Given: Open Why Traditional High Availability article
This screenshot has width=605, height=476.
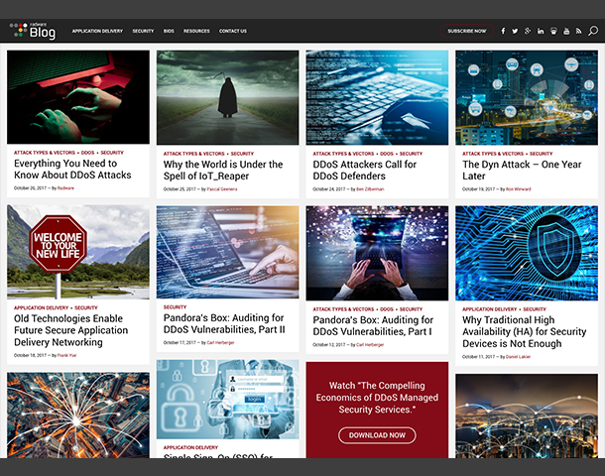Looking at the screenshot, I should click(525, 332).
